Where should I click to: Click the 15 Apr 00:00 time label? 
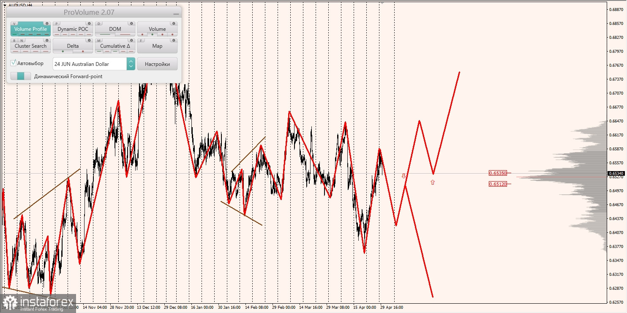[364, 308]
